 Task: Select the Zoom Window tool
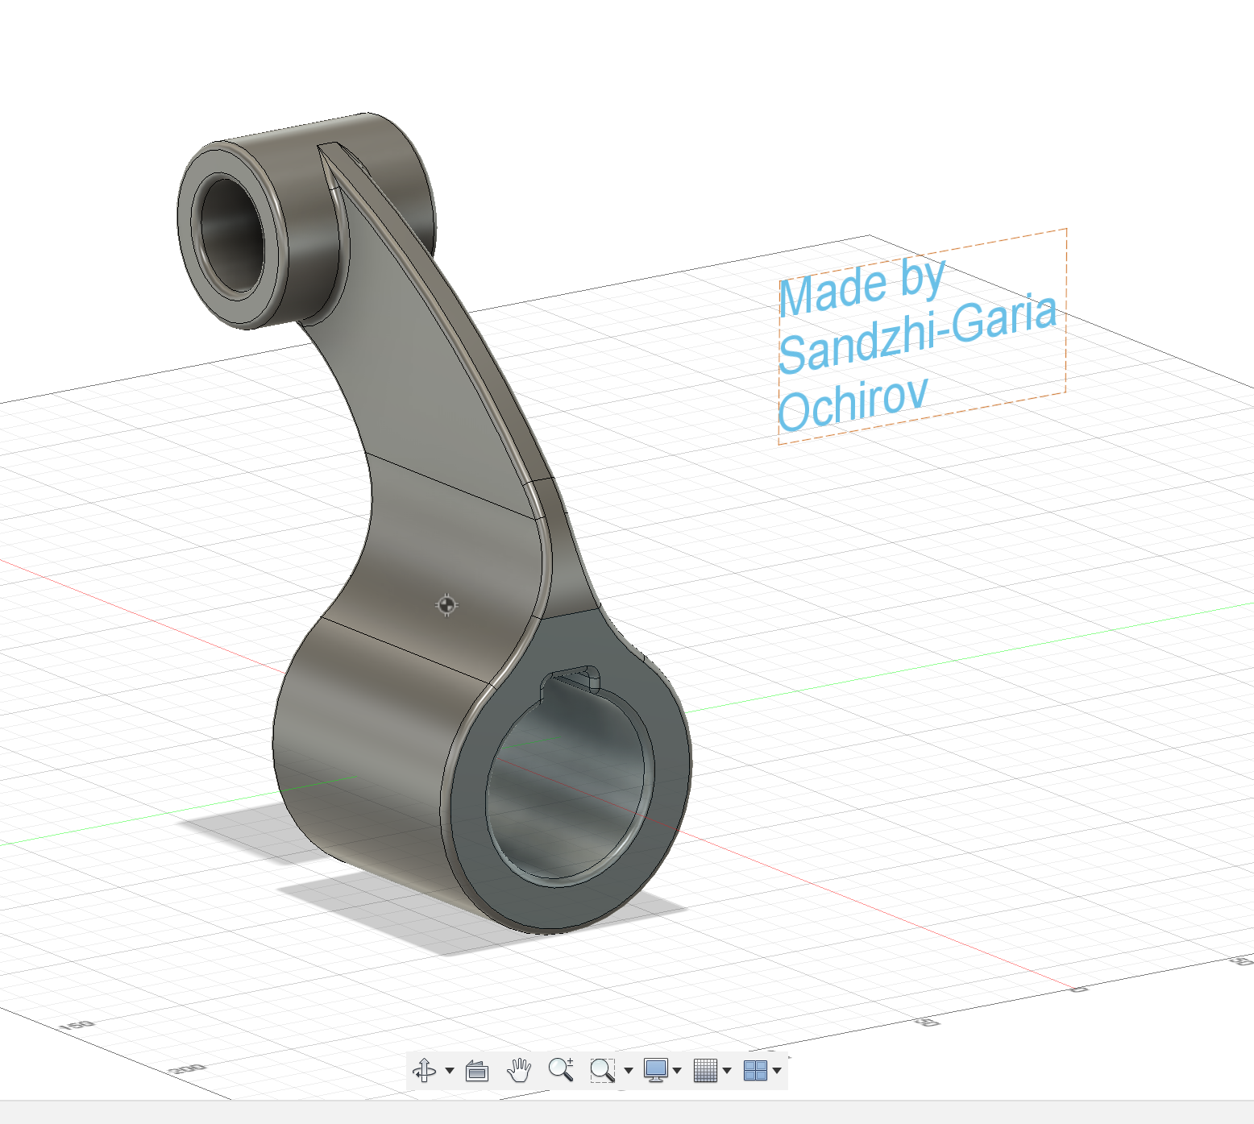click(602, 1071)
